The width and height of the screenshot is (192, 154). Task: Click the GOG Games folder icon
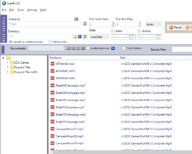(x=12, y=63)
